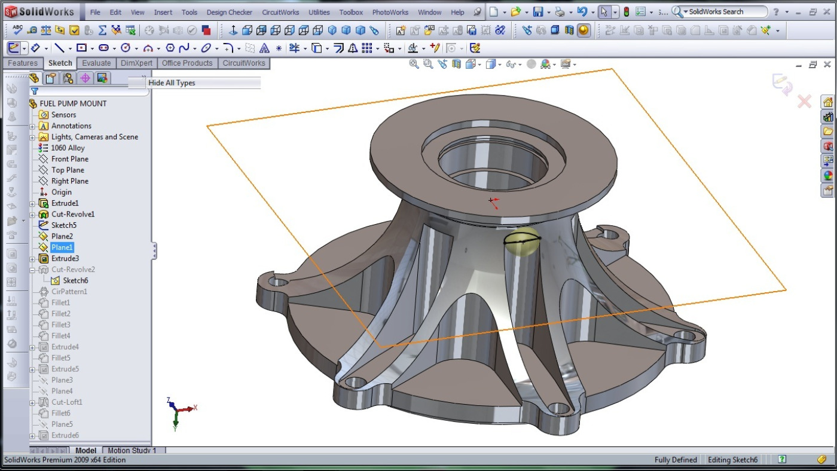Click the Rebuild traffic light icon

[626, 12]
